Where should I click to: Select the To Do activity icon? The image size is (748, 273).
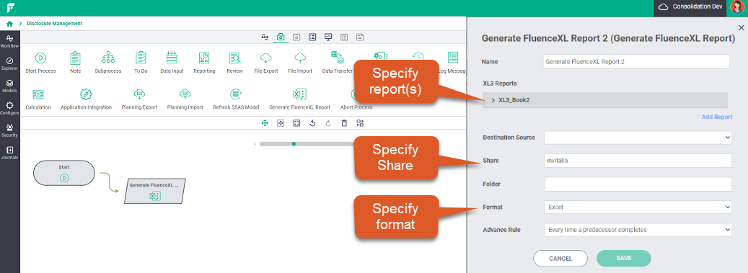click(141, 58)
